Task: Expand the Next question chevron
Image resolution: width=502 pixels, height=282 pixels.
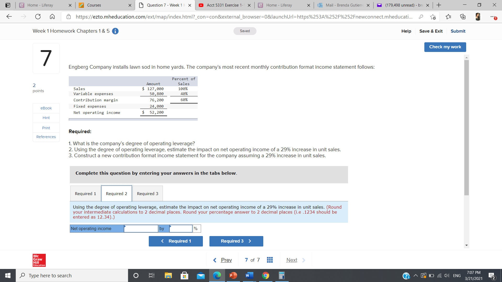Action: click(304, 260)
